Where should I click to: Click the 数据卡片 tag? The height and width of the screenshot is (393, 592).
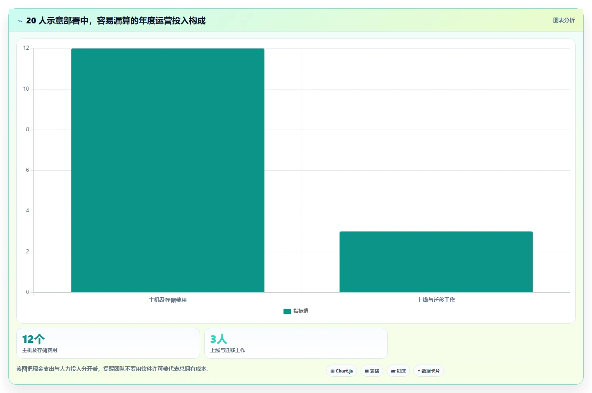(x=429, y=371)
